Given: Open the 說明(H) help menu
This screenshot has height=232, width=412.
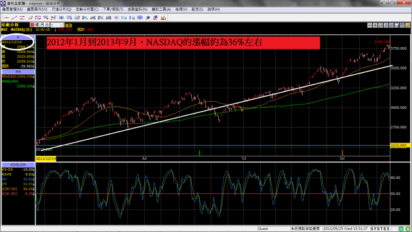Looking at the screenshot, I should 214,9.
